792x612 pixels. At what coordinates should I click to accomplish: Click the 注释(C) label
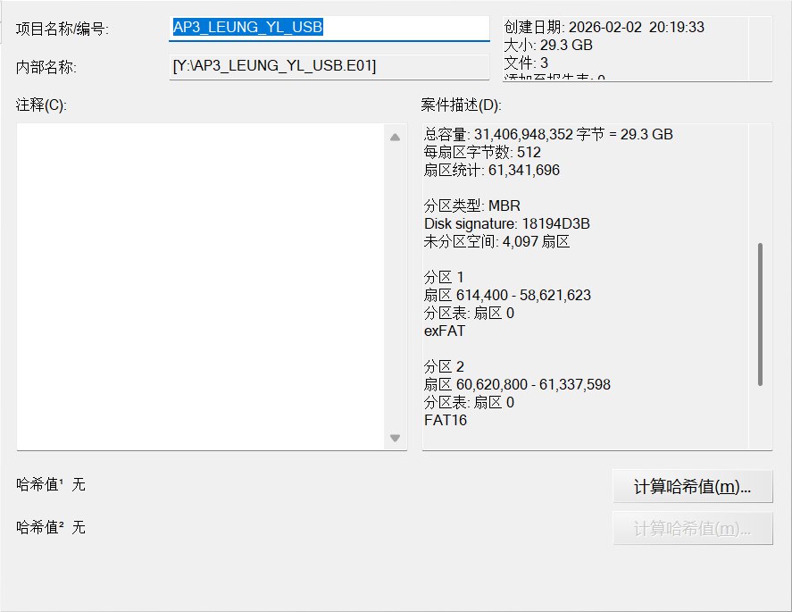41,105
